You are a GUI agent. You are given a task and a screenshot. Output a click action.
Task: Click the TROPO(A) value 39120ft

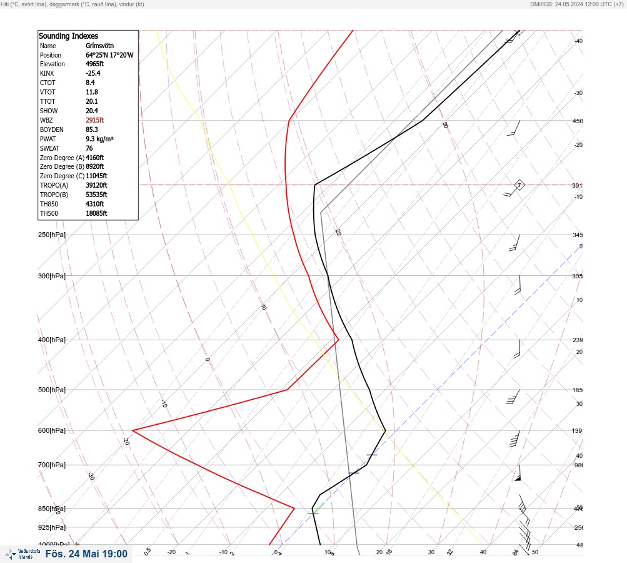coord(96,185)
